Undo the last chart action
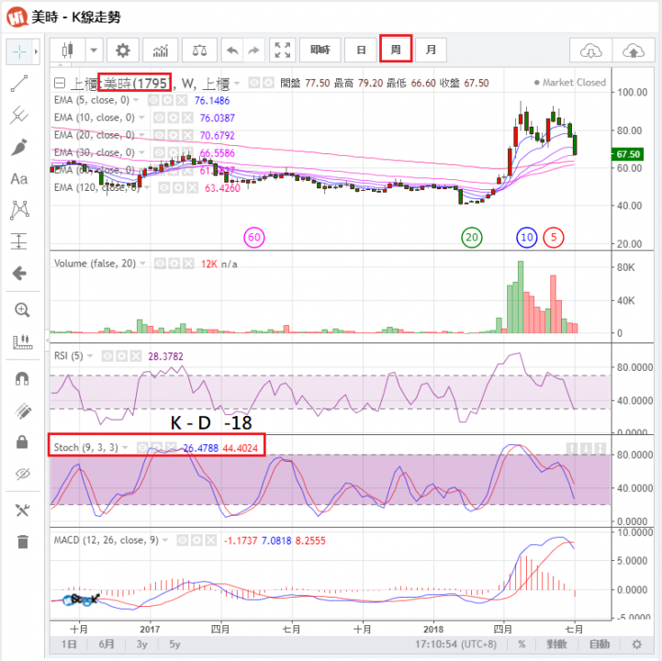 tap(232, 50)
